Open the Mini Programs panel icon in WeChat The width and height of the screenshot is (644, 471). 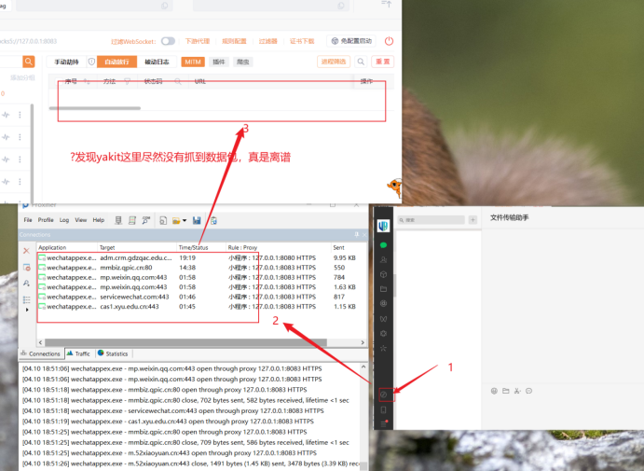pyautogui.click(x=383, y=395)
